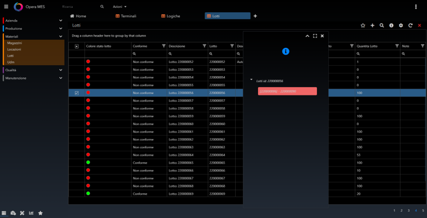Go to page 5 of the grid
The image size is (427, 218).
[x=423, y=210]
